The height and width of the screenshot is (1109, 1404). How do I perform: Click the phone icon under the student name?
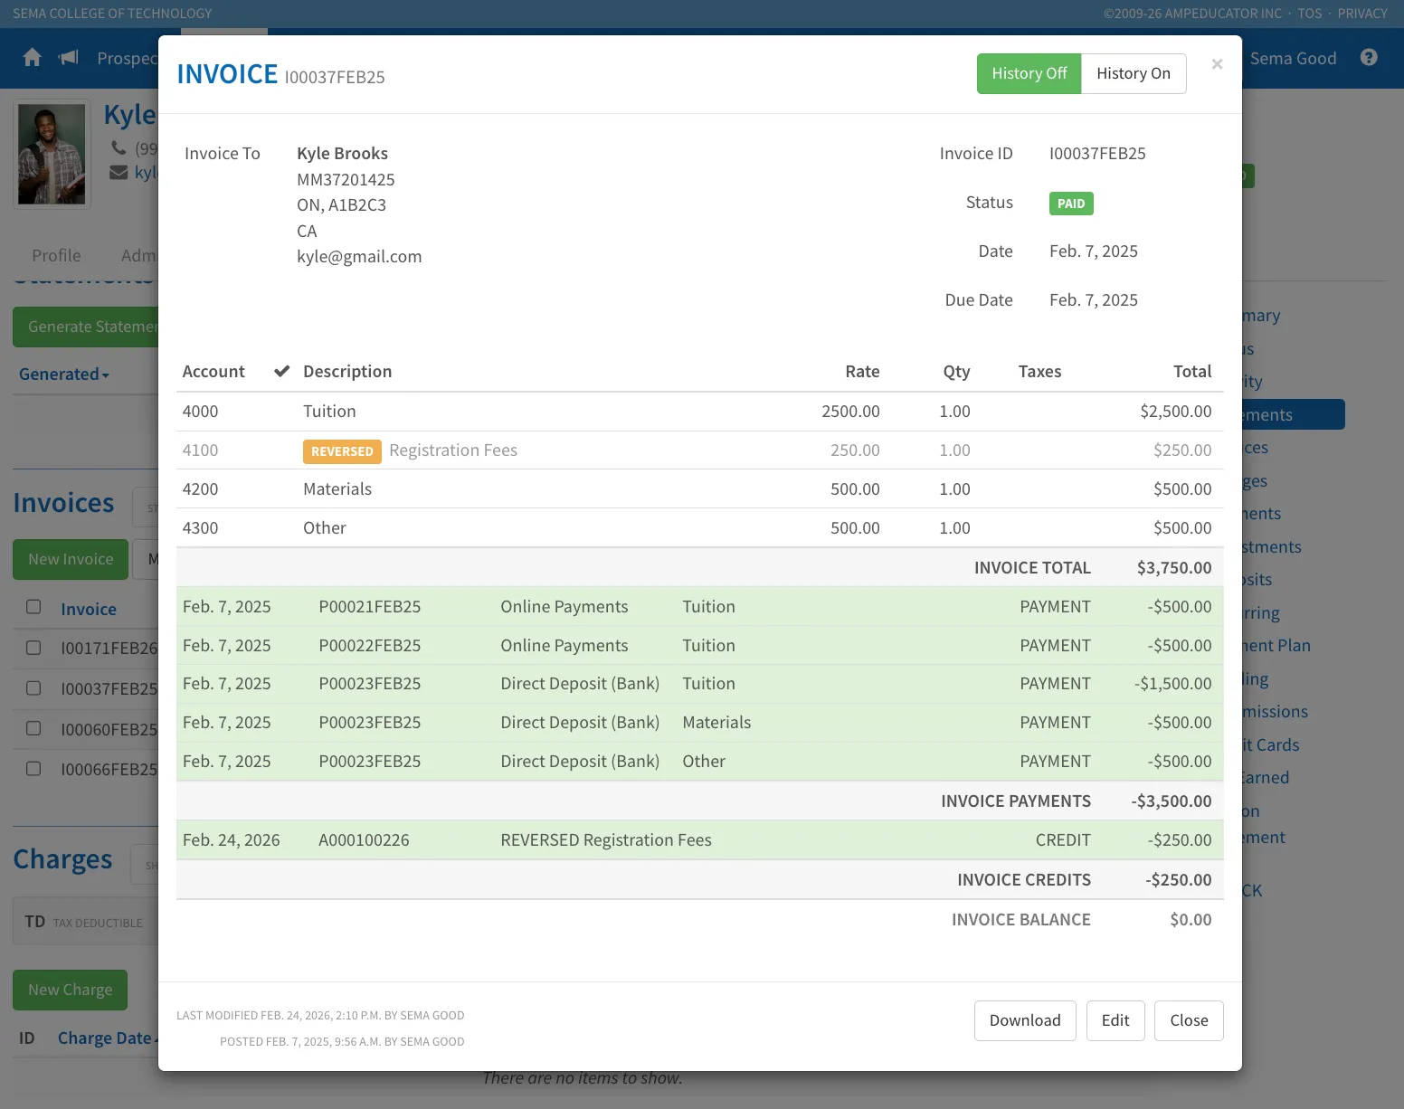(x=119, y=147)
